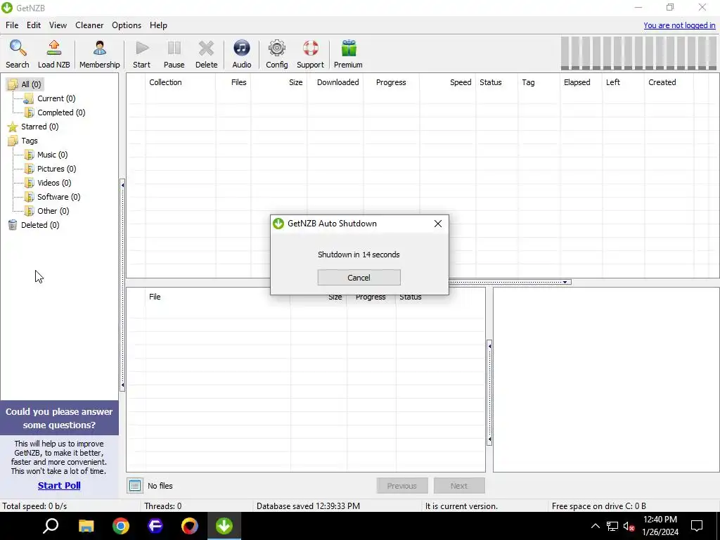The width and height of the screenshot is (720, 540).
Task: Open the network tray icon
Action: coord(612,526)
